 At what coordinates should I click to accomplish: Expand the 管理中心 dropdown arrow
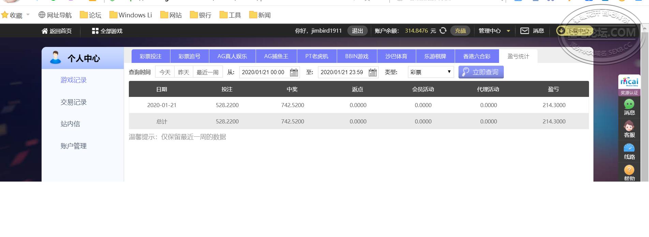[x=508, y=31]
